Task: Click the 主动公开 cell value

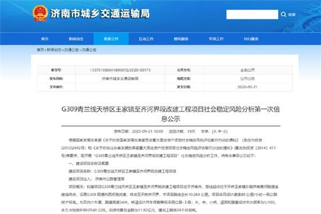Action: (x=247, y=70)
